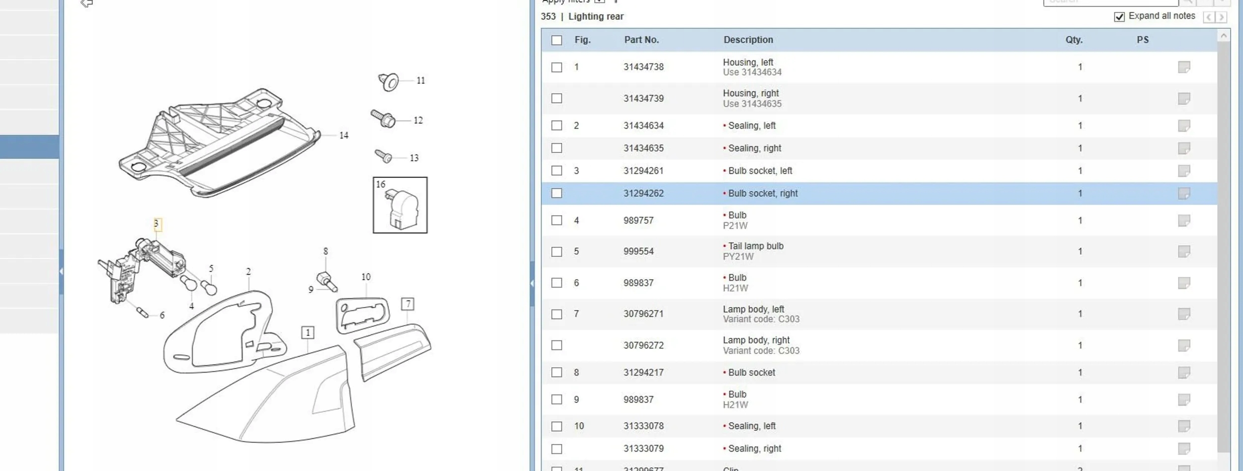Select the part 16 inset image in diagram
The image size is (1243, 471).
[x=400, y=205]
